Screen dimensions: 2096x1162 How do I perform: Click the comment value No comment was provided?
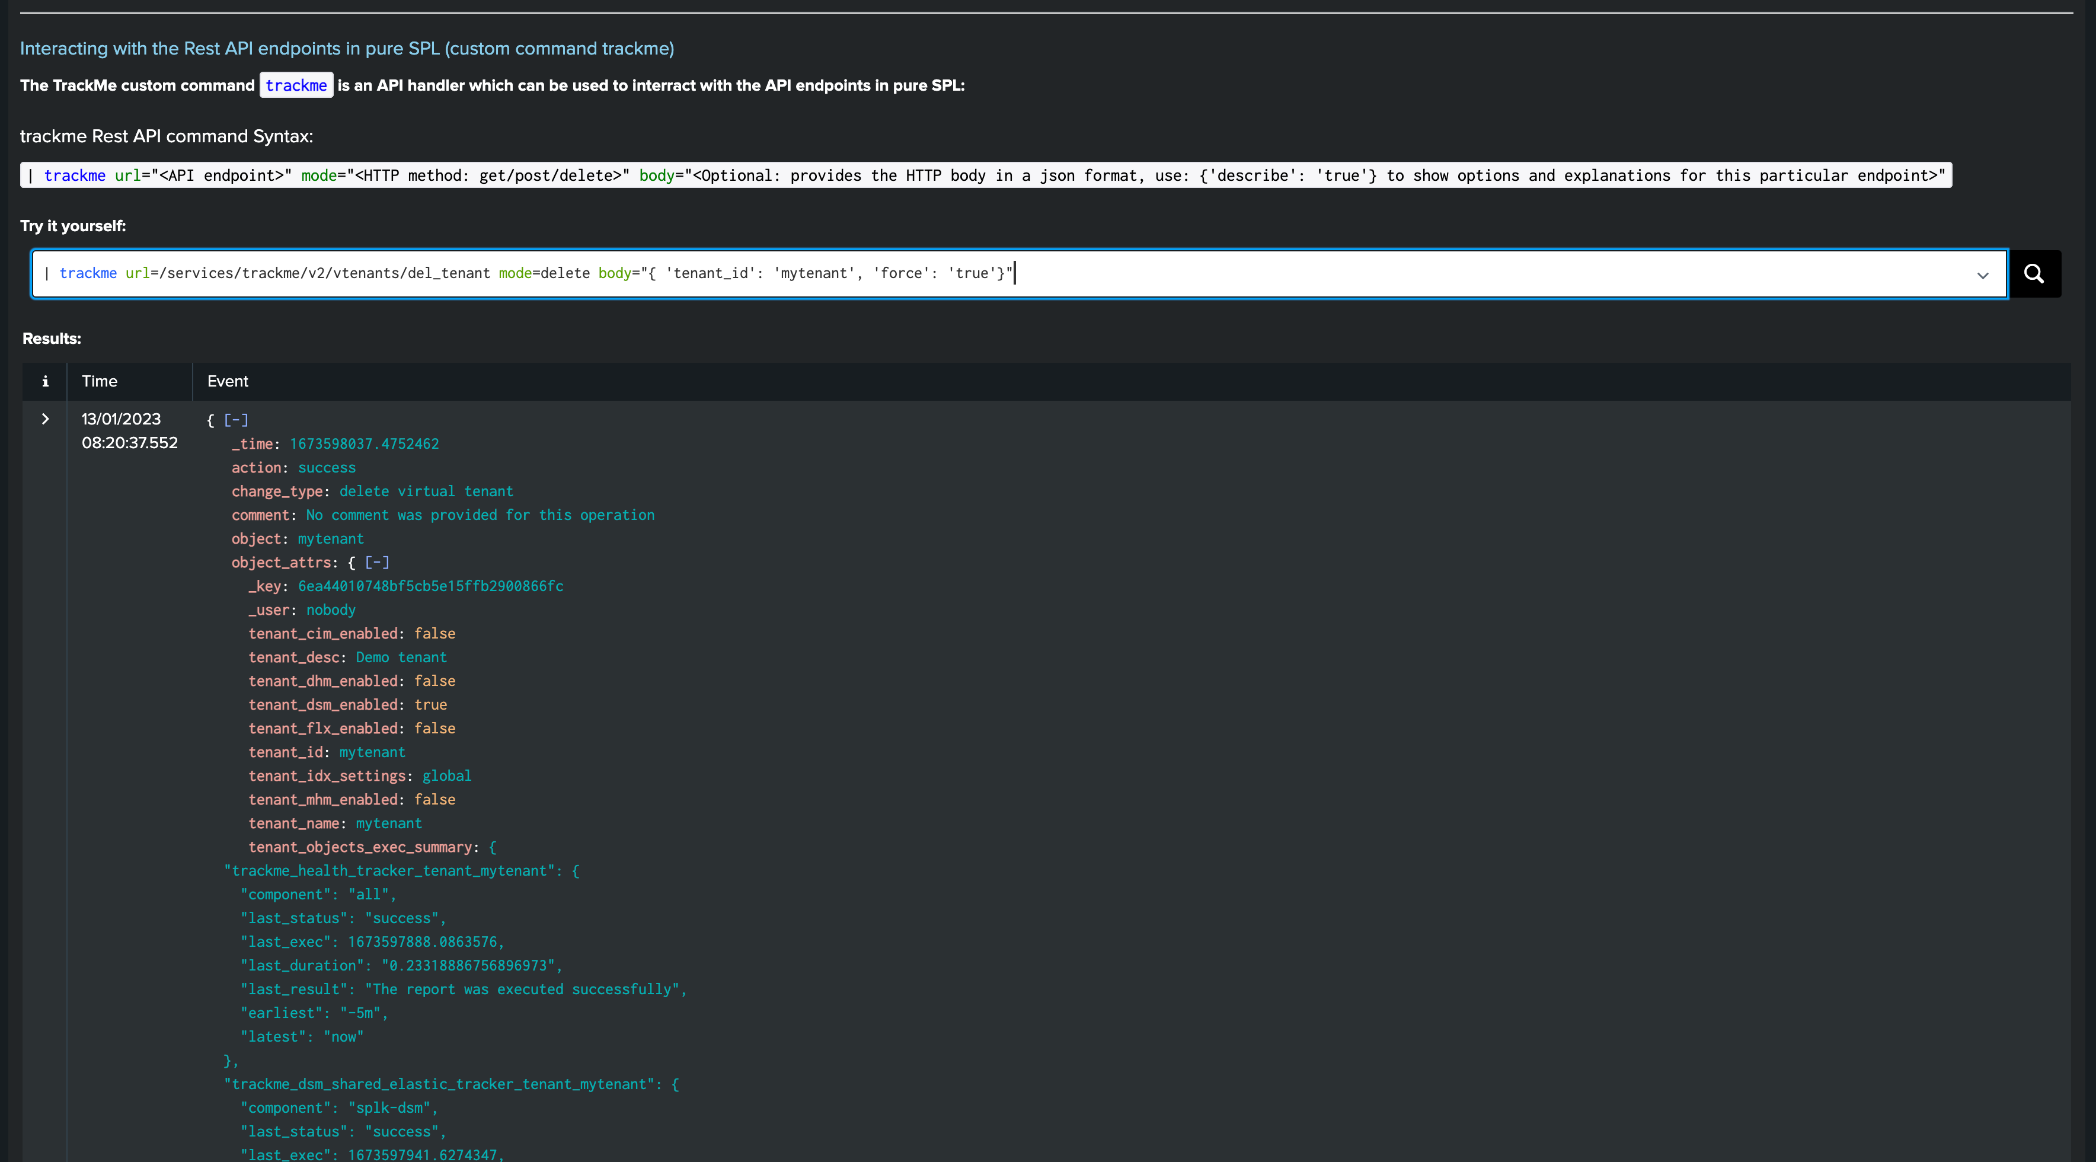(480, 515)
